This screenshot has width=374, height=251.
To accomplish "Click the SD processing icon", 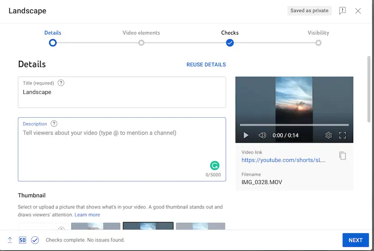I will [22, 240].
